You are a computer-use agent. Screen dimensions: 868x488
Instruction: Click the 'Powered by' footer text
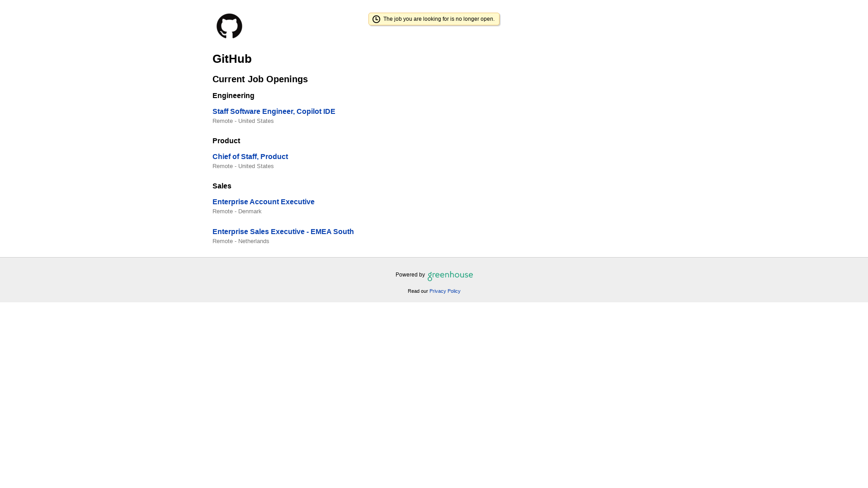pyautogui.click(x=410, y=275)
